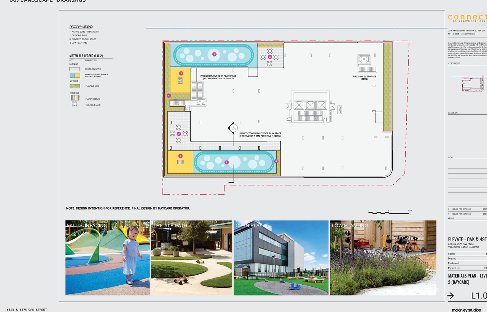Open the Open Play reference photo
This screenshot has height=312, width=487.
281,258
